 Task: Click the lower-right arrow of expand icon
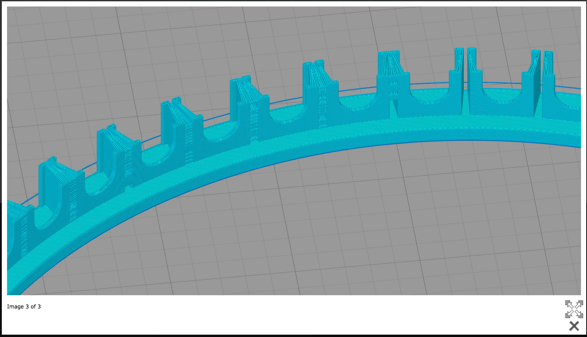(579, 314)
